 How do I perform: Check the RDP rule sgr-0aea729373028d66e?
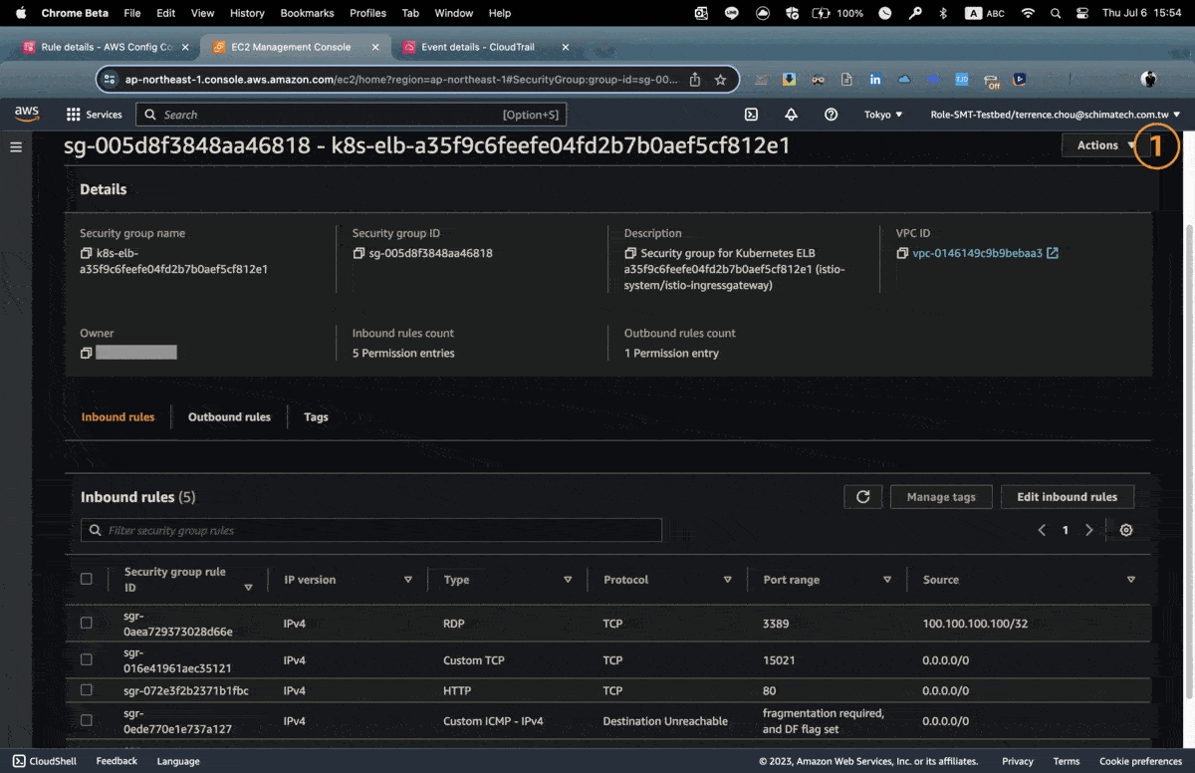[87, 622]
